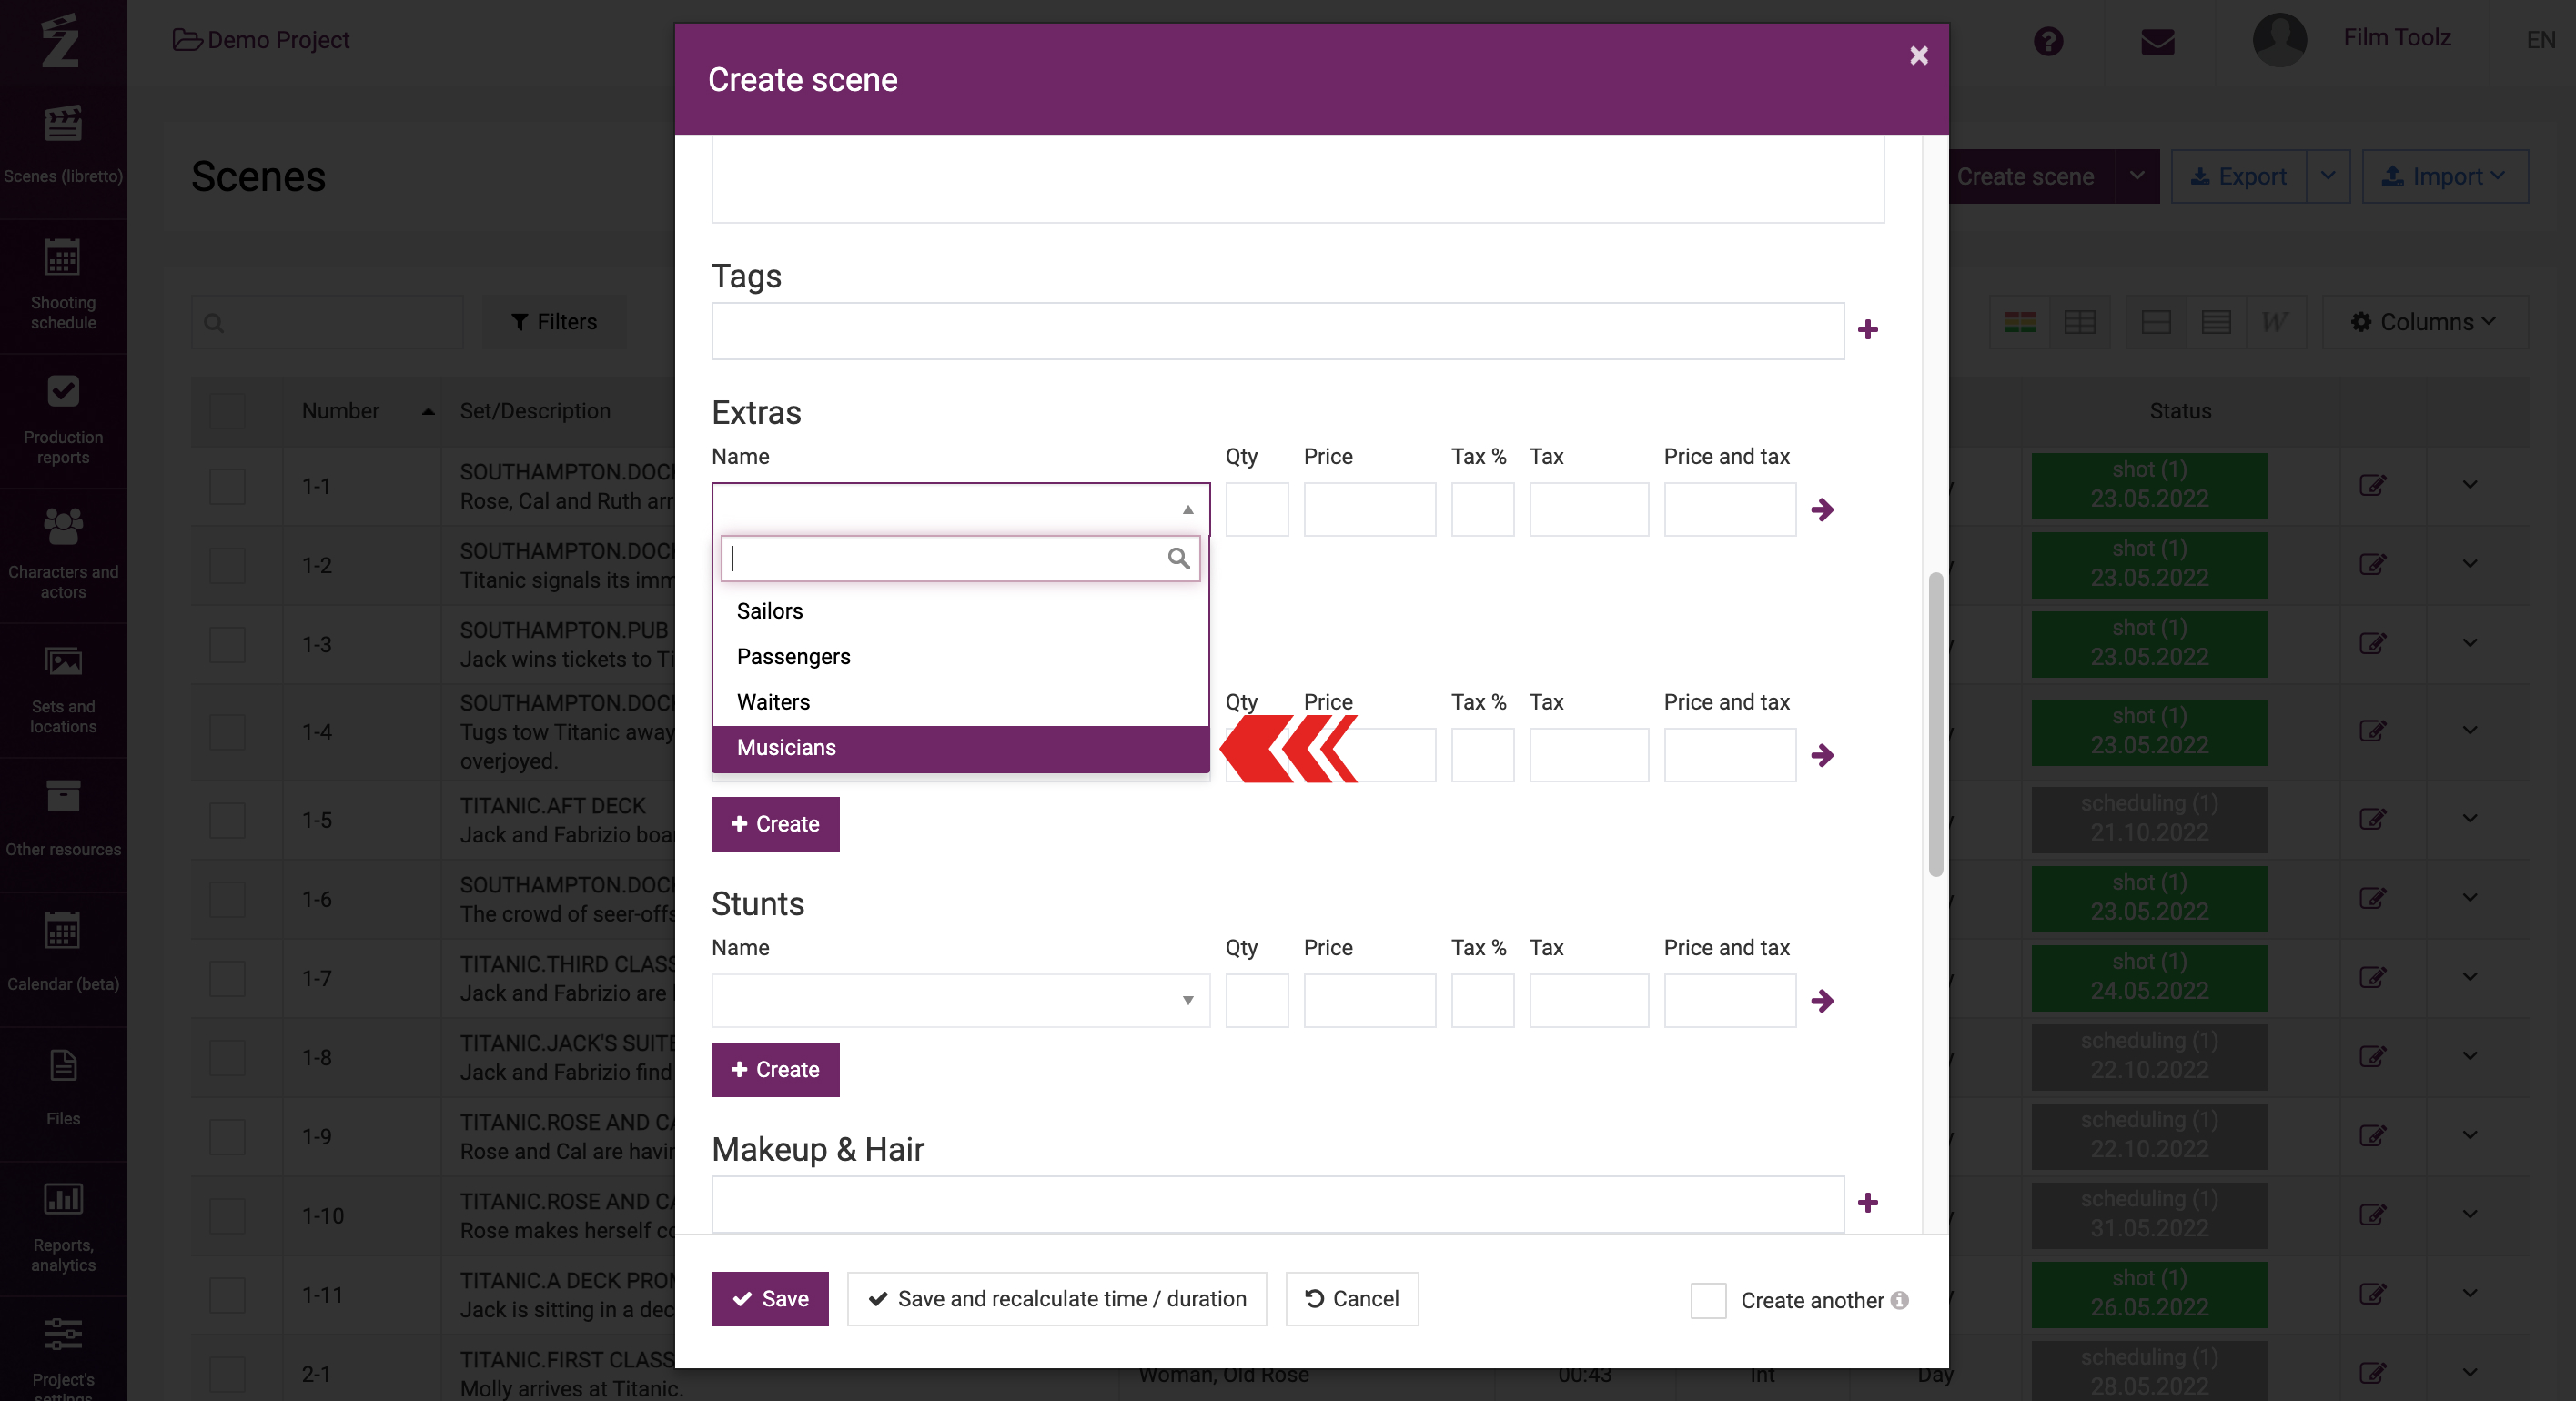
Task: Expand row options for scene 1-1
Action: click(2469, 486)
